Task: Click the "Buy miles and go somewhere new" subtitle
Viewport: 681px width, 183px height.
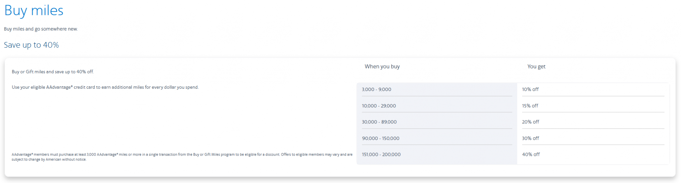Action: (41, 29)
